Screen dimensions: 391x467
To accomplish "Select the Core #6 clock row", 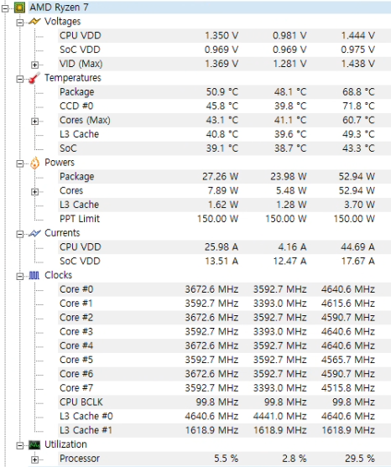I will pos(224,374).
